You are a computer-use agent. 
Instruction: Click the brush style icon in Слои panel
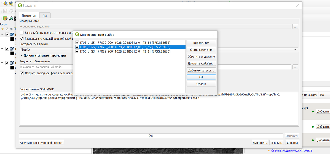(x=2, y=29)
